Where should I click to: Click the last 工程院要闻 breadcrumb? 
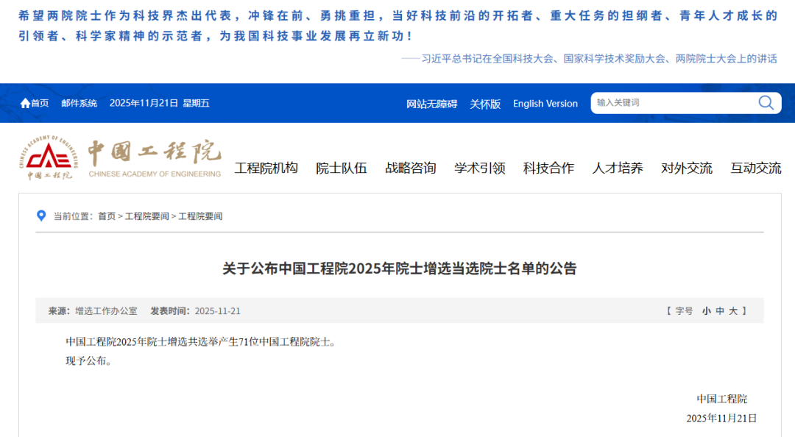coord(200,216)
